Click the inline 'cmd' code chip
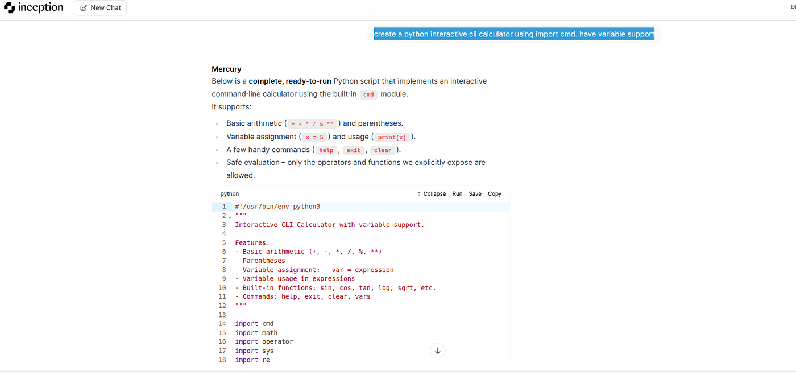The image size is (796, 375). (x=368, y=94)
